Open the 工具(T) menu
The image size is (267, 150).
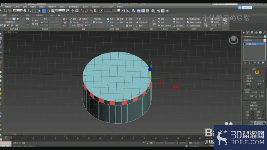click(17, 7)
